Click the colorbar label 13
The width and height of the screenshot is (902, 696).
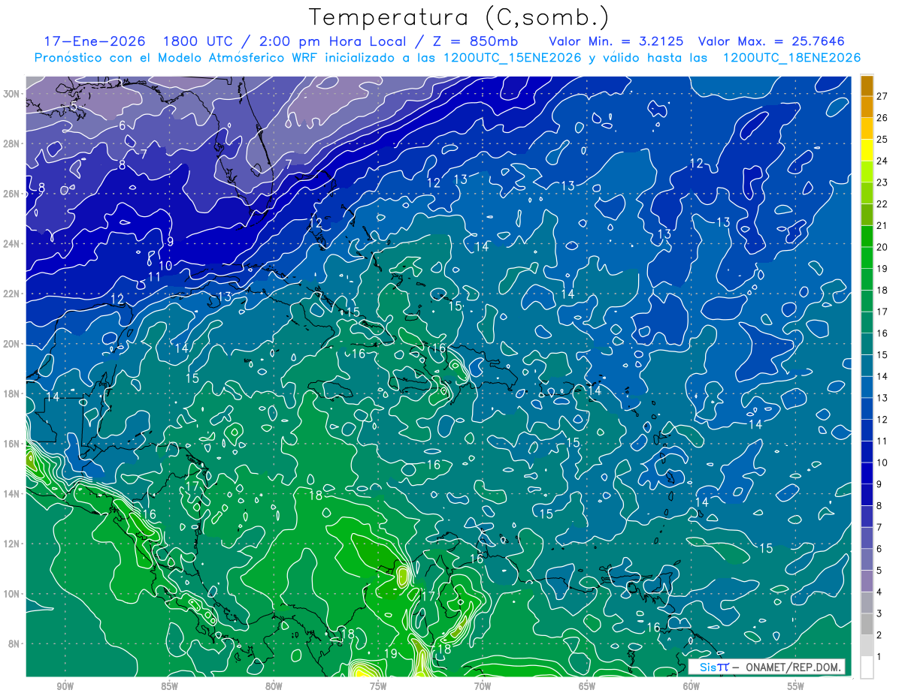click(882, 398)
